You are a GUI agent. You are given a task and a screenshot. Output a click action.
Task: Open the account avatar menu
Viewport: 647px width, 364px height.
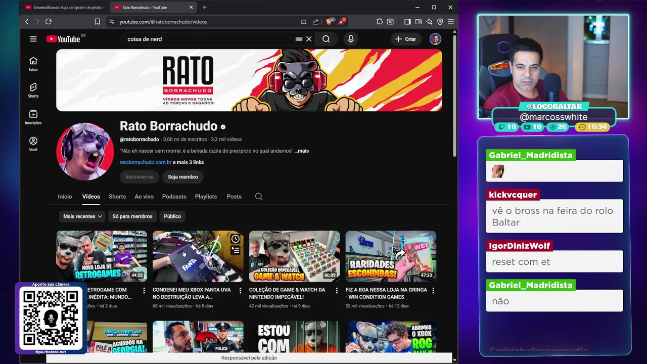coord(435,39)
